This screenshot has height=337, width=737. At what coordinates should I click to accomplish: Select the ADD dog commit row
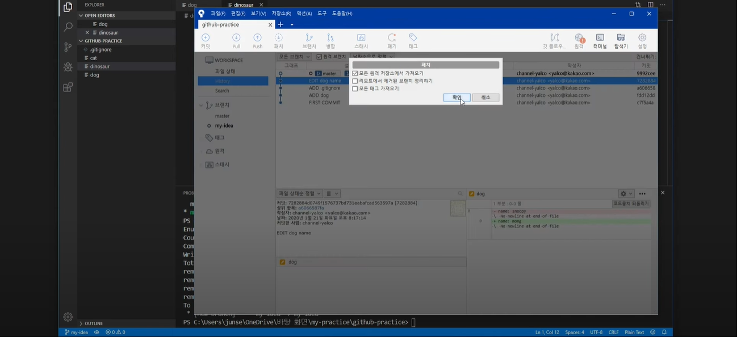tap(466, 95)
